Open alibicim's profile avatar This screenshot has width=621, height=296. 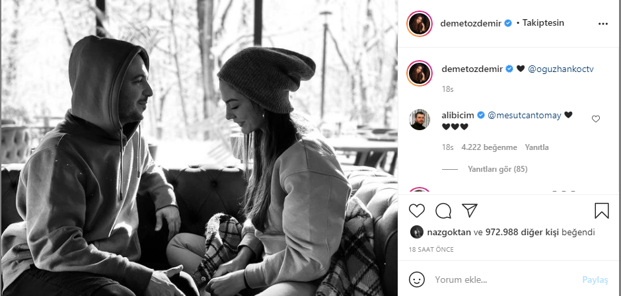(419, 120)
